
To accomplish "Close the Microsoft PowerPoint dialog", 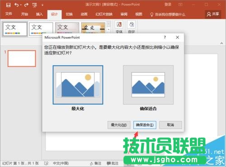I will (178, 37).
